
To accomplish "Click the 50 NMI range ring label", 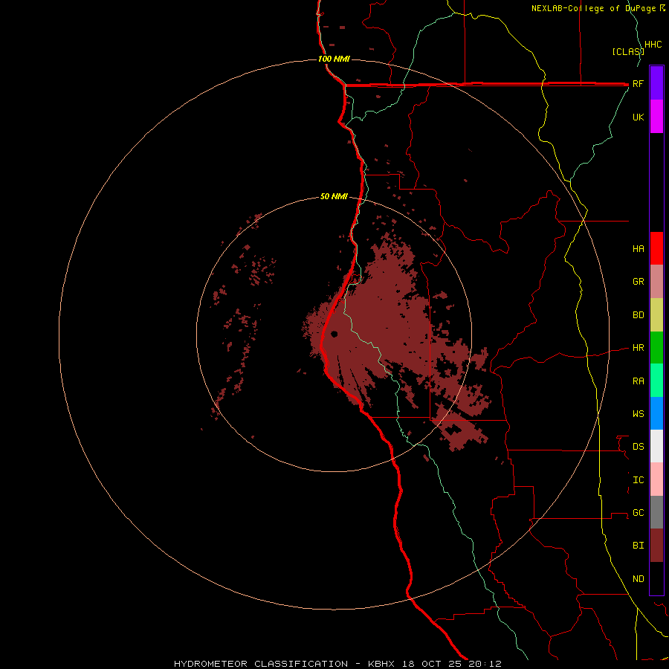I will [x=334, y=197].
